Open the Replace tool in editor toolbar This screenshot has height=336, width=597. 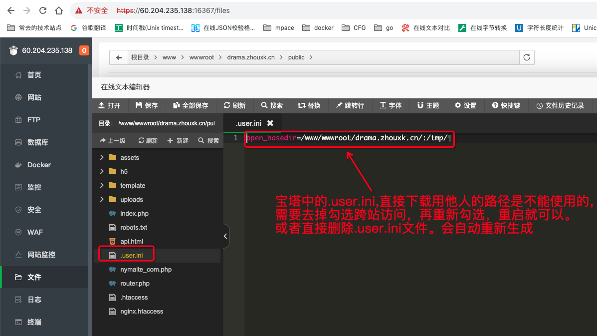[309, 105]
